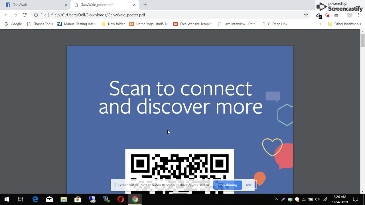
Task: Open the Wi-Fi network tray icon
Action: pyautogui.click(x=304, y=199)
